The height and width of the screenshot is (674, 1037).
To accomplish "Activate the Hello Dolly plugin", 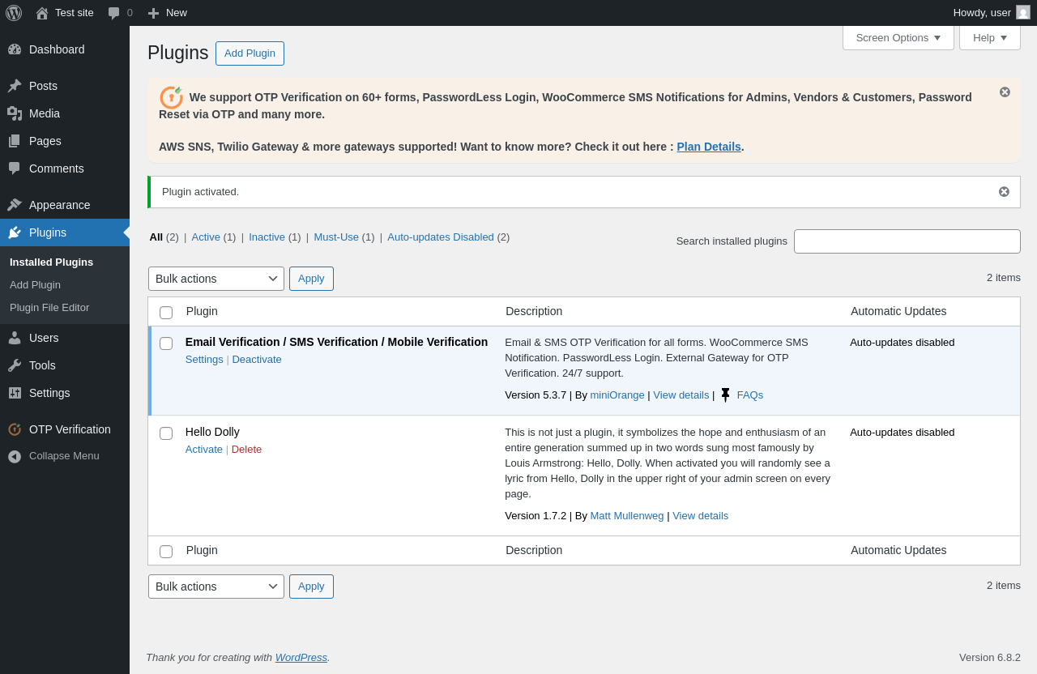I will coord(204,450).
